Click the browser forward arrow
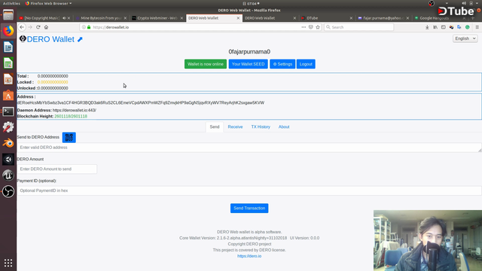Image resolution: width=482 pixels, height=271 pixels. coord(30,27)
